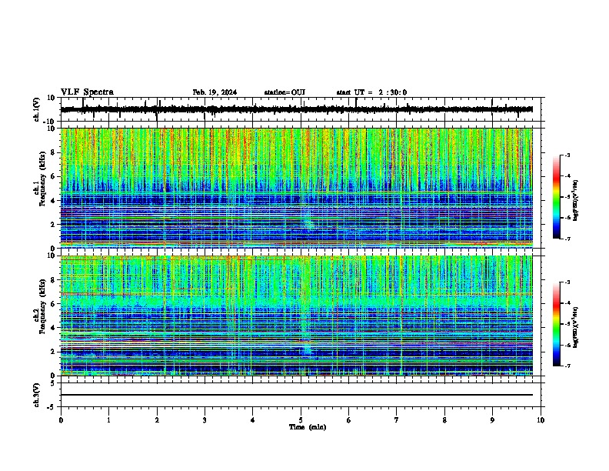Viewport: 609px width, 471px height.
Task: Click time axis tick label "7"
Action: (397, 420)
